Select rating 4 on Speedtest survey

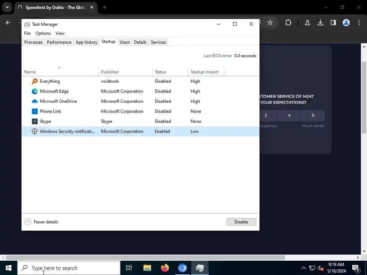click(x=289, y=115)
